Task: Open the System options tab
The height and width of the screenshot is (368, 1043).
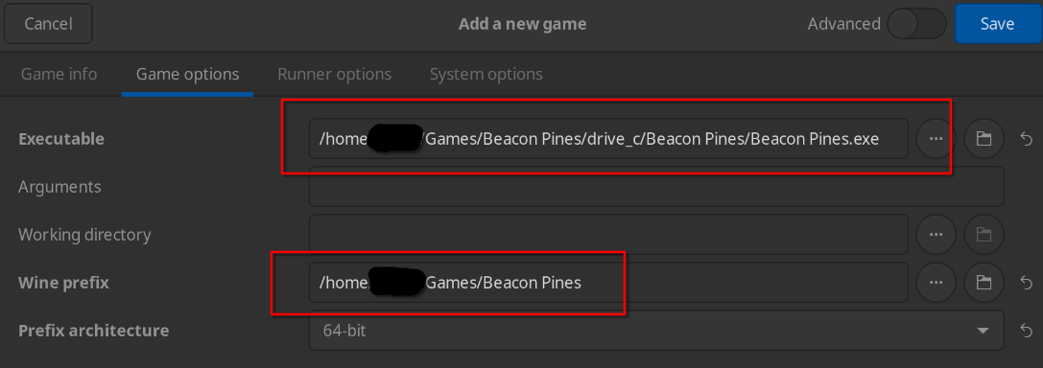Action: [486, 74]
